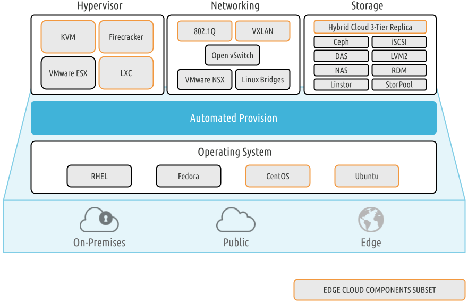Choose the Ubuntu operating system box
468x301 pixels.
367,176
